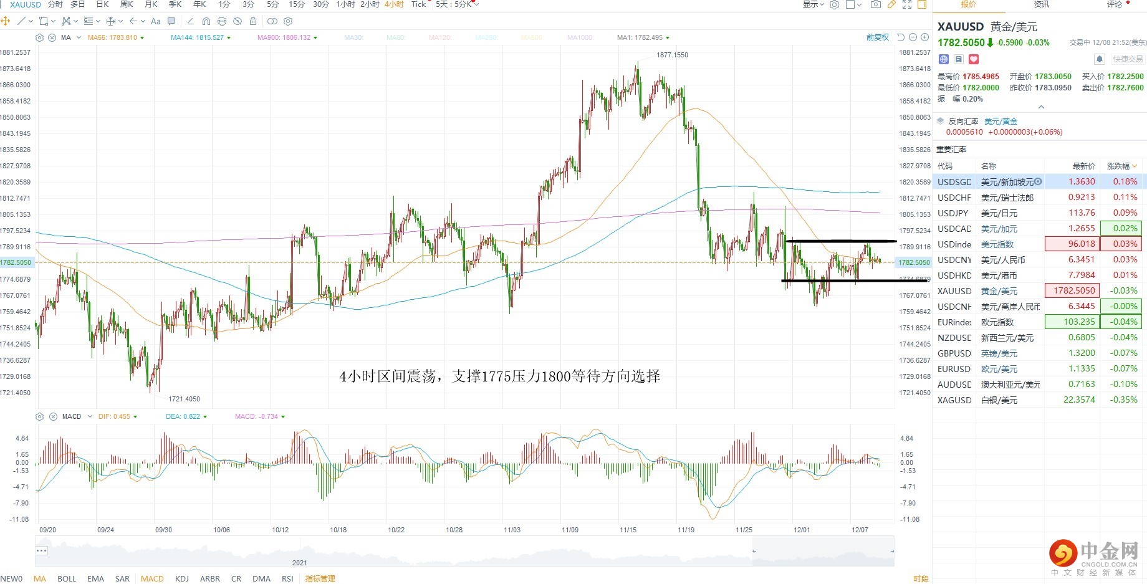Viewport: 1147px width, 584px height.
Task: Select the crosshair move tool
Action: pos(6,21)
